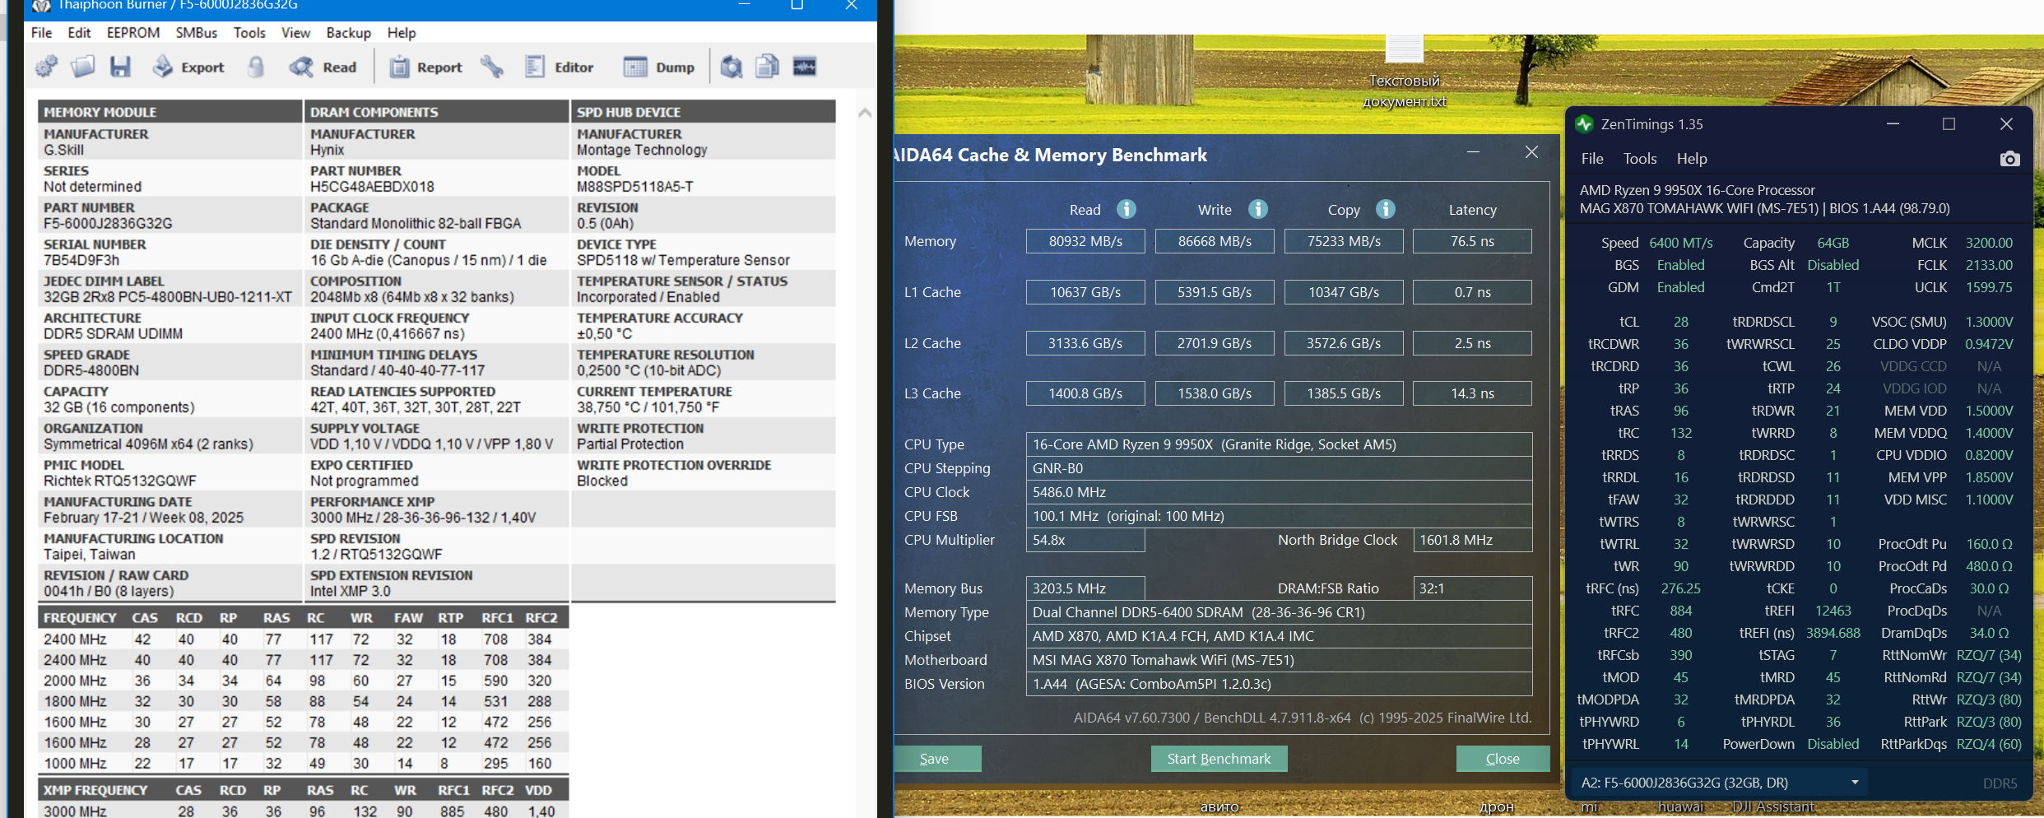Click the Dump toolbar button
The image size is (2044, 818).
(659, 67)
